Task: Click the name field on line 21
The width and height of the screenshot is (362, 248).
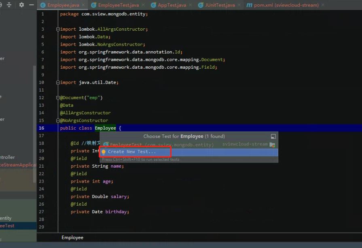Action: coord(116,166)
